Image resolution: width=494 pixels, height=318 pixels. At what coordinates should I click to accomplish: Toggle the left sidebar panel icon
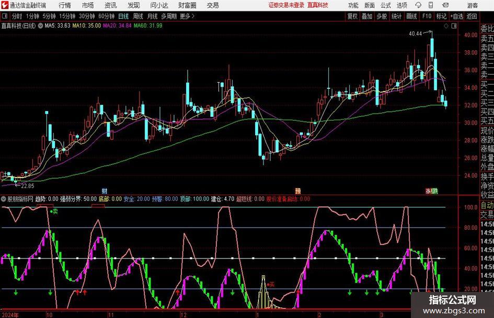tap(5, 16)
